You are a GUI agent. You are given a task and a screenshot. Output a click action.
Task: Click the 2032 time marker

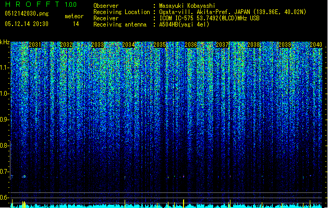click(x=66, y=45)
